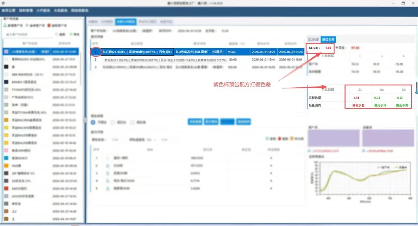Viewport: 418px width, 226px height.
Task: Click the 偏红少绿 color bias cell
Action: (x=380, y=105)
